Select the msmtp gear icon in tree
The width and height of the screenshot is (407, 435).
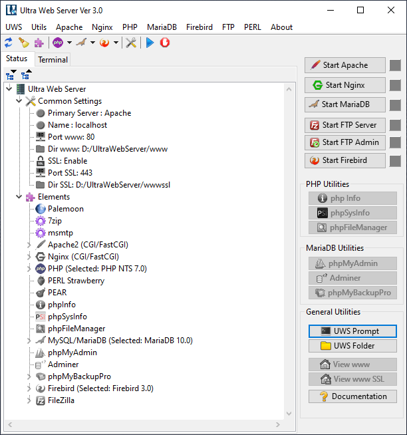41,233
